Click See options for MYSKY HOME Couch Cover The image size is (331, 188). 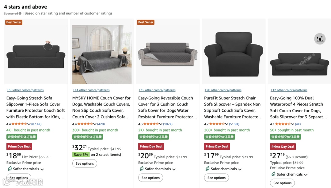[x=85, y=163]
